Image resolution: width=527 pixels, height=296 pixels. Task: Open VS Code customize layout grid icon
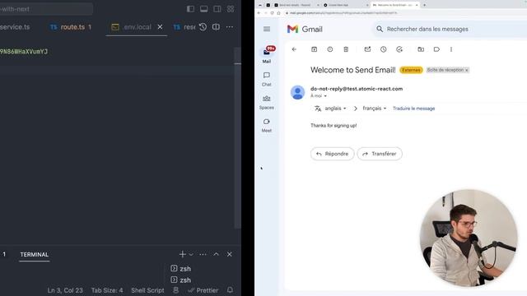click(231, 9)
